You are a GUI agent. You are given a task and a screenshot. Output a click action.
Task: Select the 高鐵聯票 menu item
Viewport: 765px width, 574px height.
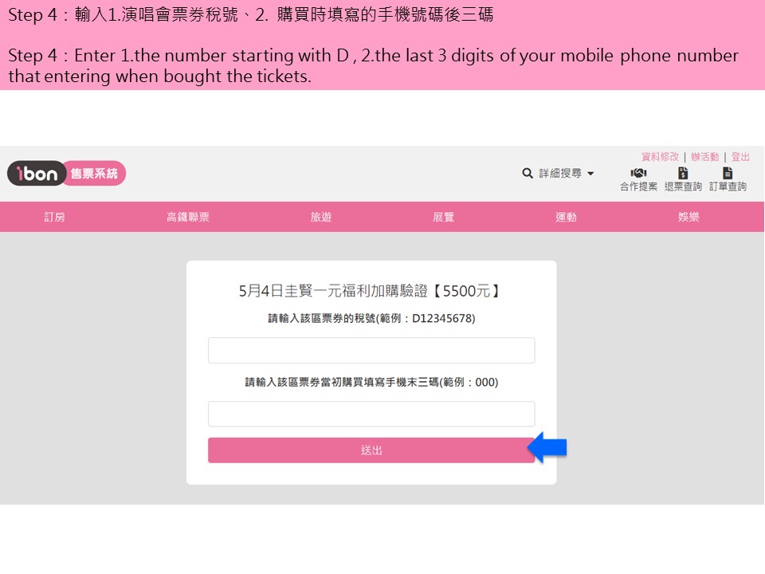(188, 217)
